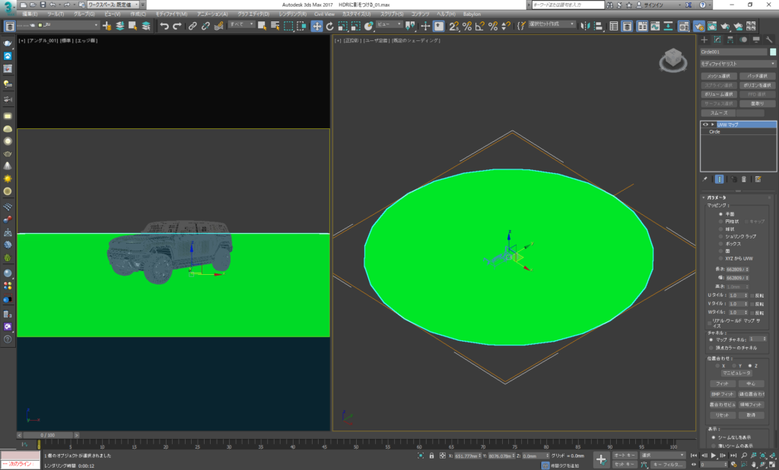
Task: Choose the ボックス mapping radio option
Action: [x=720, y=244]
